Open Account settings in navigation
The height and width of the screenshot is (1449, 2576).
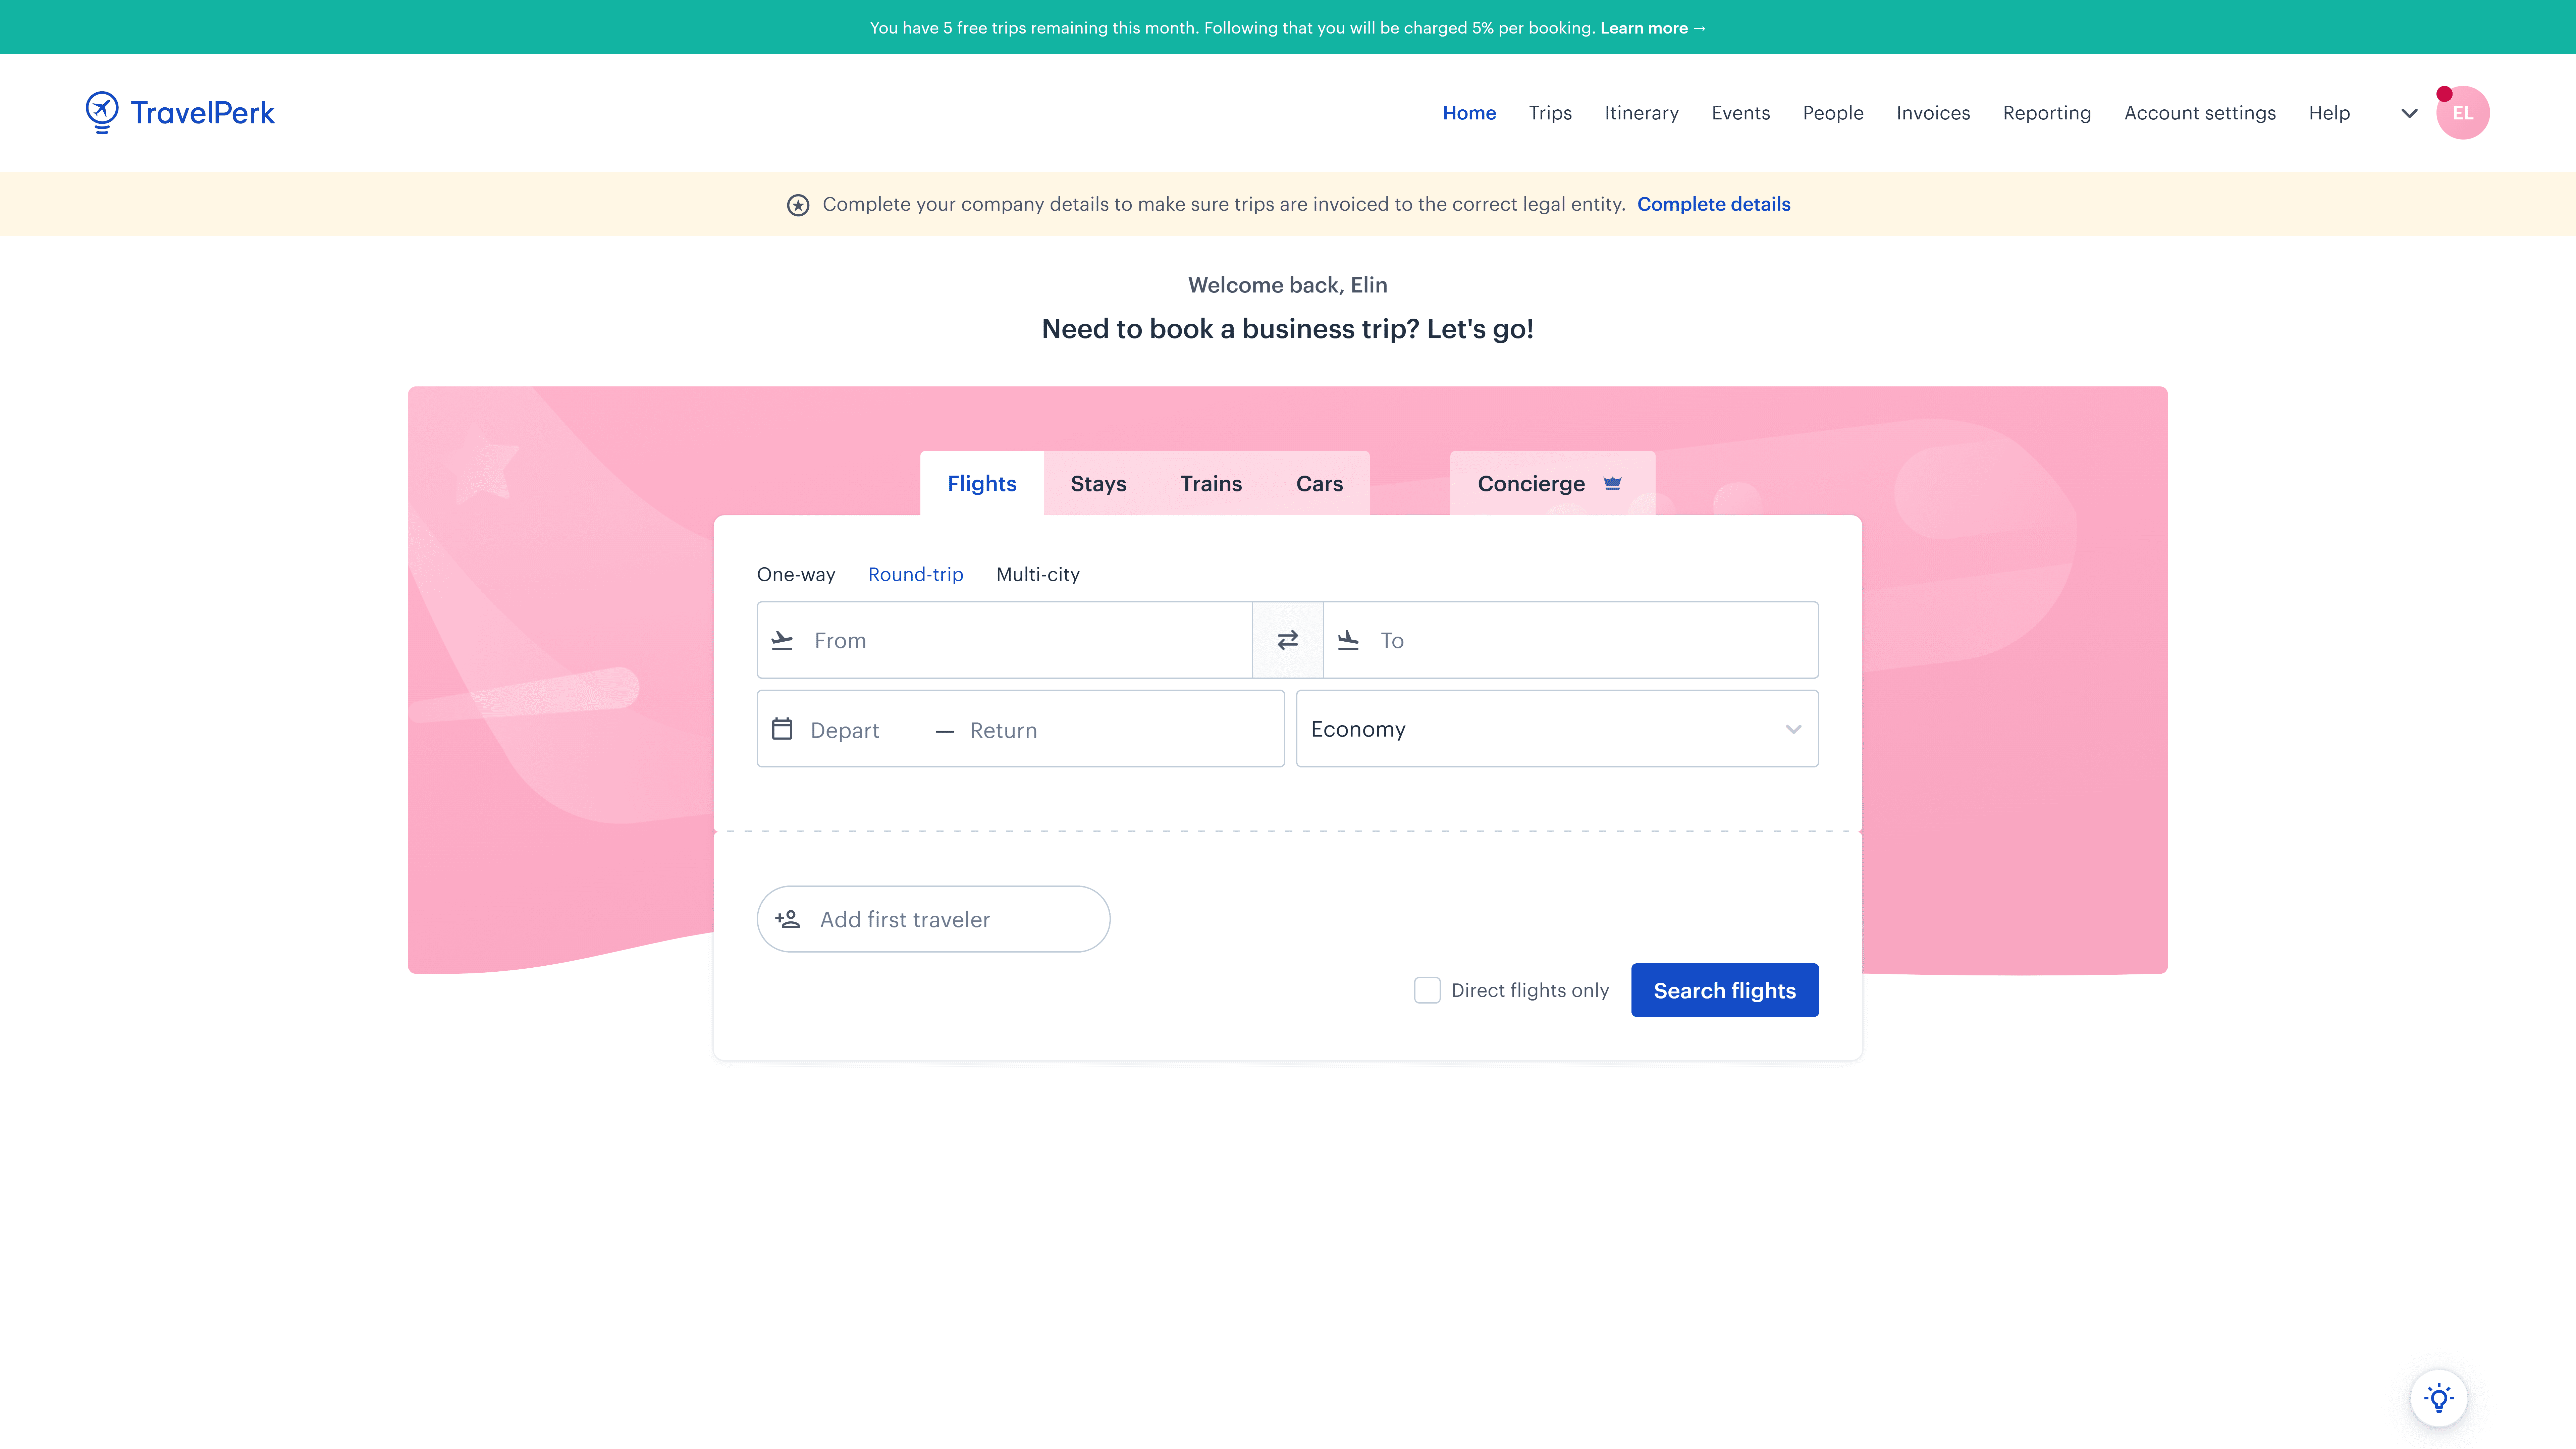click(2200, 113)
